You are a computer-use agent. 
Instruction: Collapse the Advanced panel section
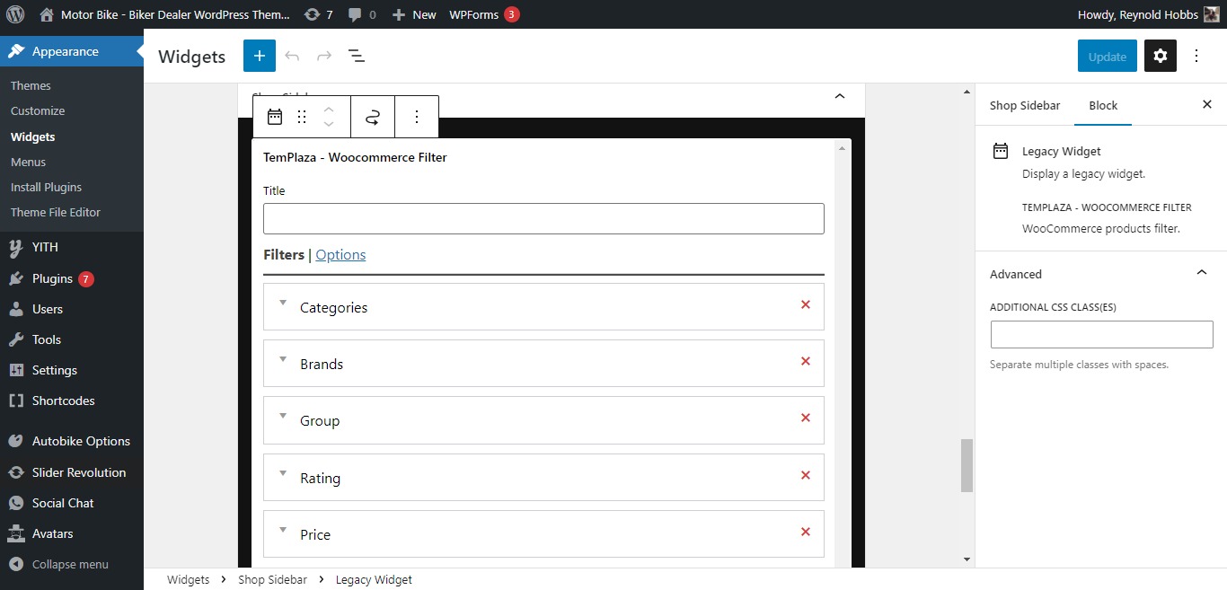[1100, 274]
